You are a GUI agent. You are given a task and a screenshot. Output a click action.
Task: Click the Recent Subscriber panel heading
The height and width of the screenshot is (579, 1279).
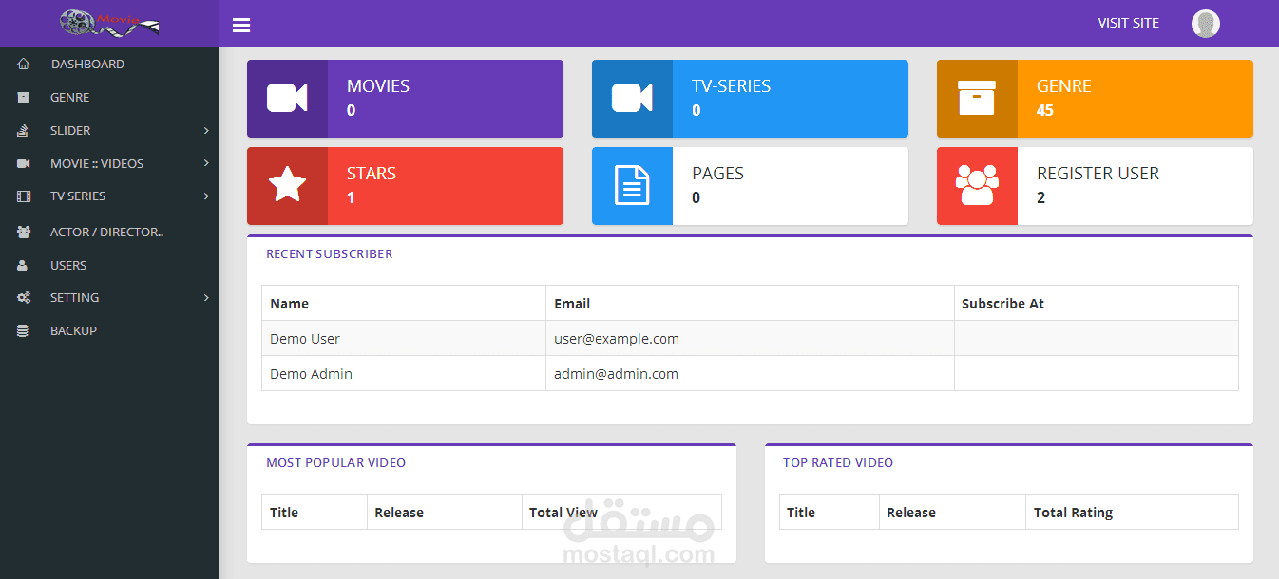pyautogui.click(x=329, y=253)
